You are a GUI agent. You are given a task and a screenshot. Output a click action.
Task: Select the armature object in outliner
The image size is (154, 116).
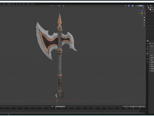pos(152,11)
